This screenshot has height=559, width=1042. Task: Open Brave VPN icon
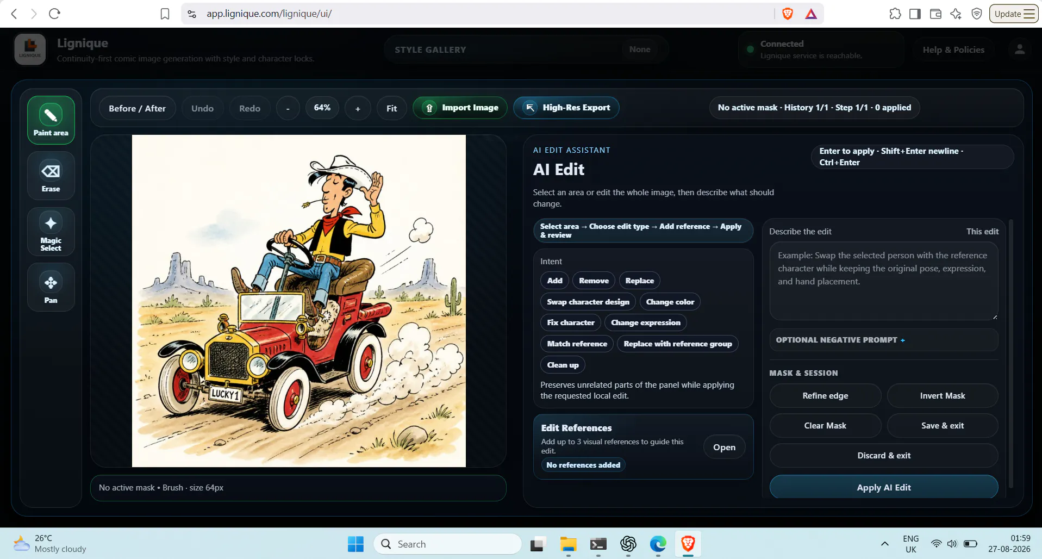pos(977,14)
